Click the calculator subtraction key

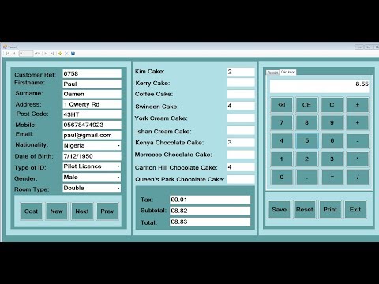click(x=358, y=140)
